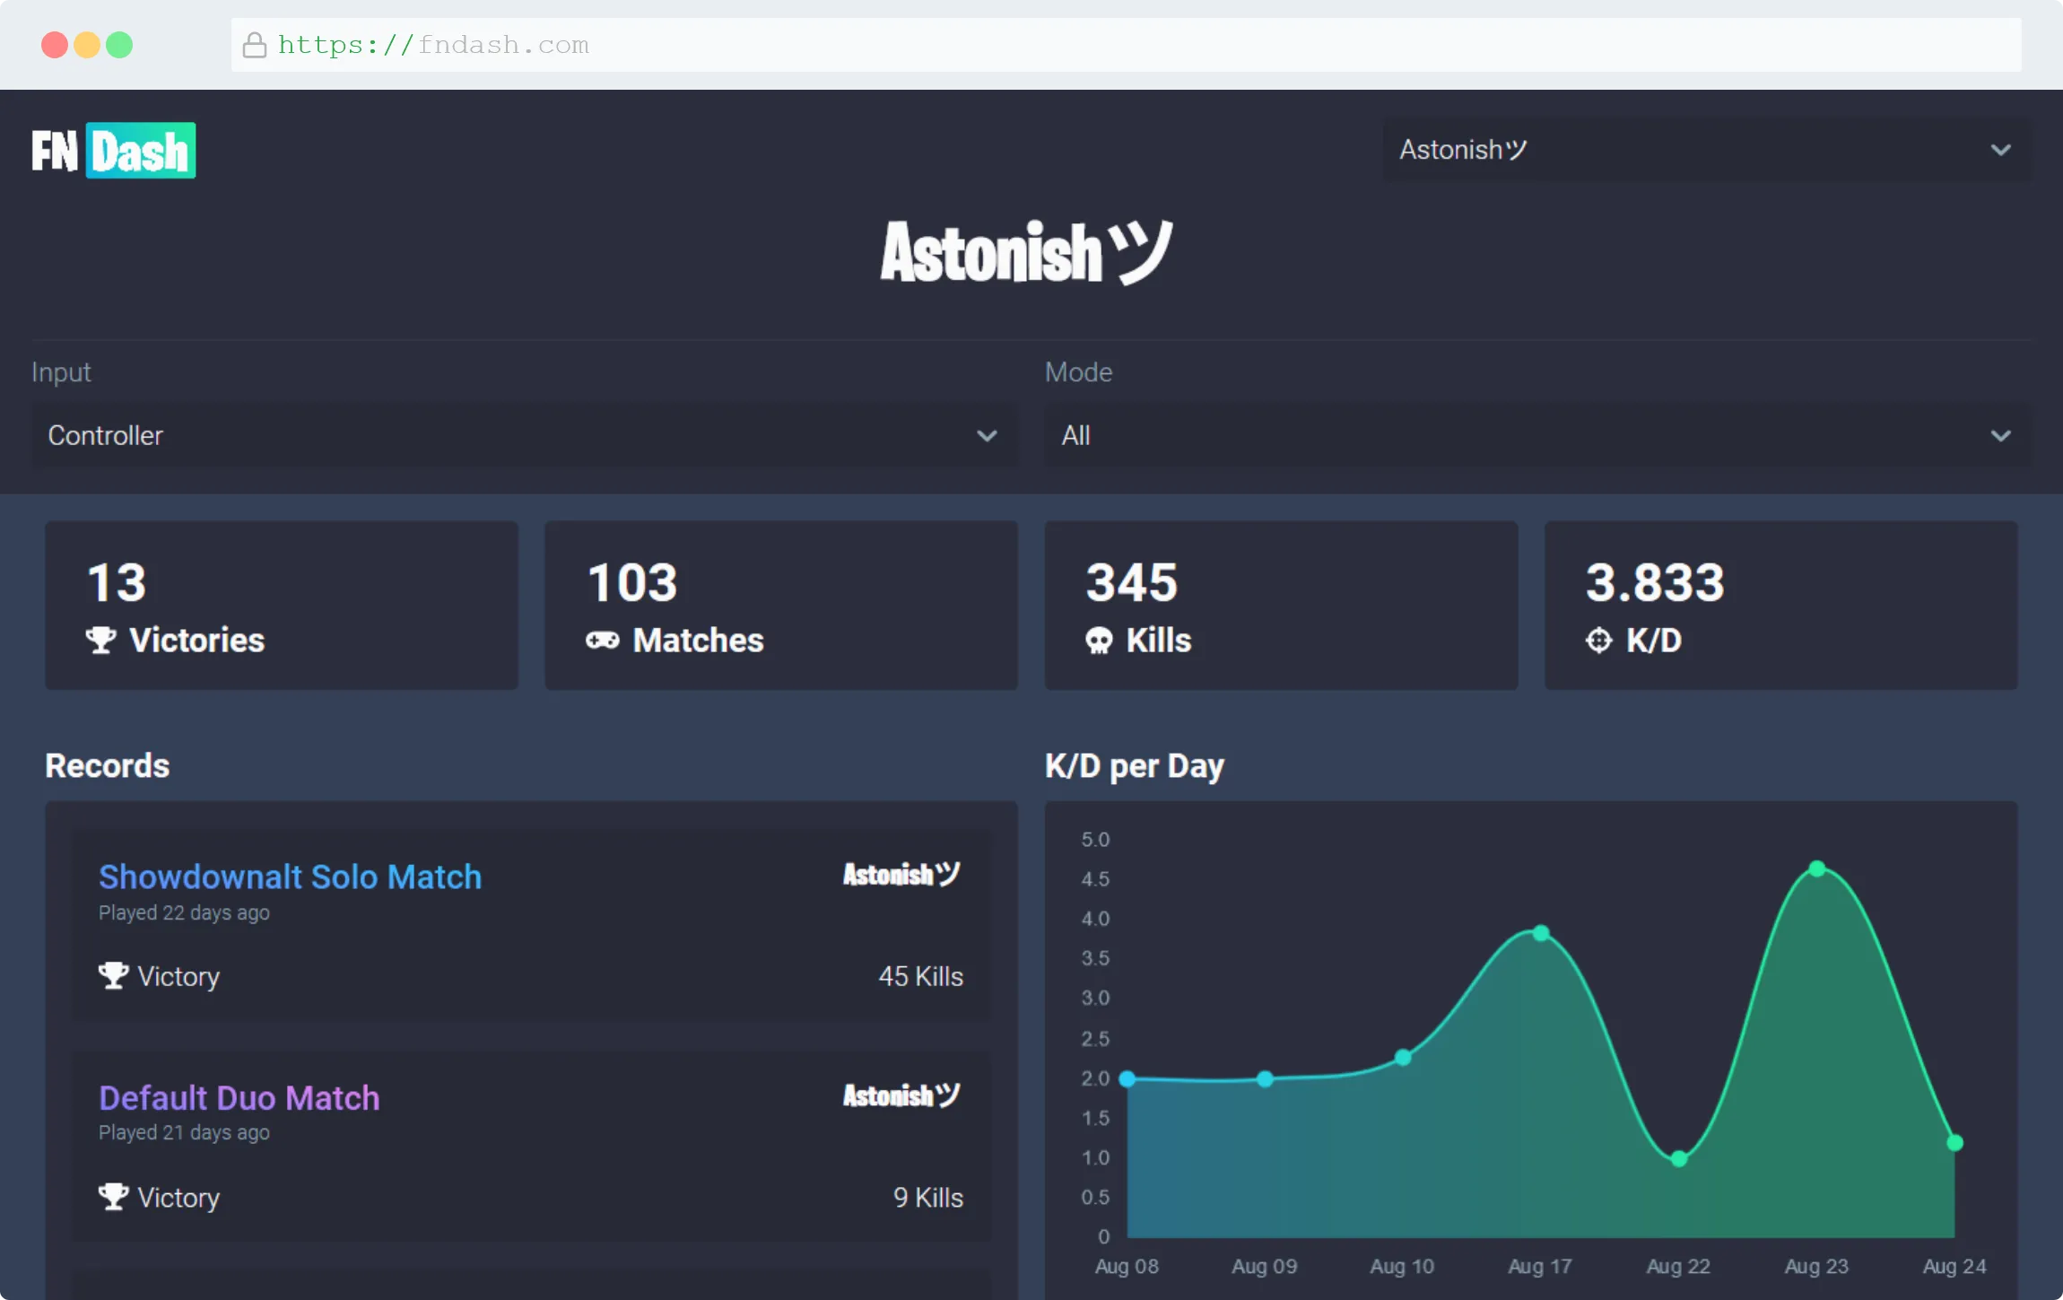Click the gamepad icon beside Matches
Screen dimensions: 2063x1300
602,641
